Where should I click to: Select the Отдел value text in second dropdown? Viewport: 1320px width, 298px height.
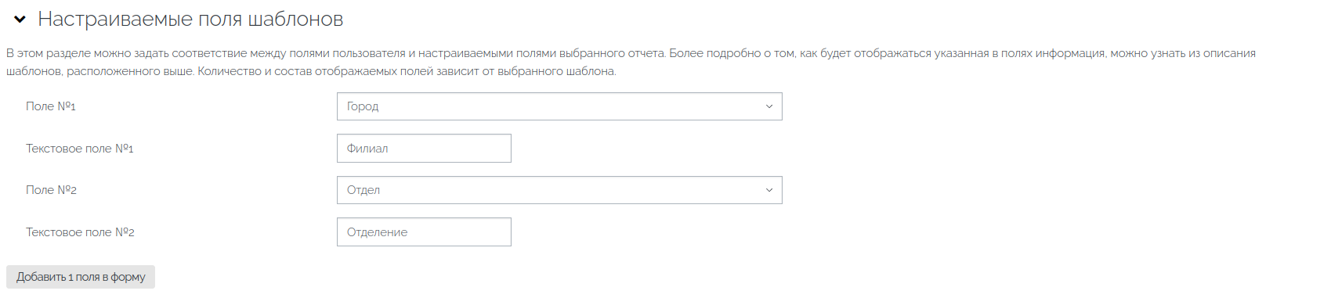(363, 190)
